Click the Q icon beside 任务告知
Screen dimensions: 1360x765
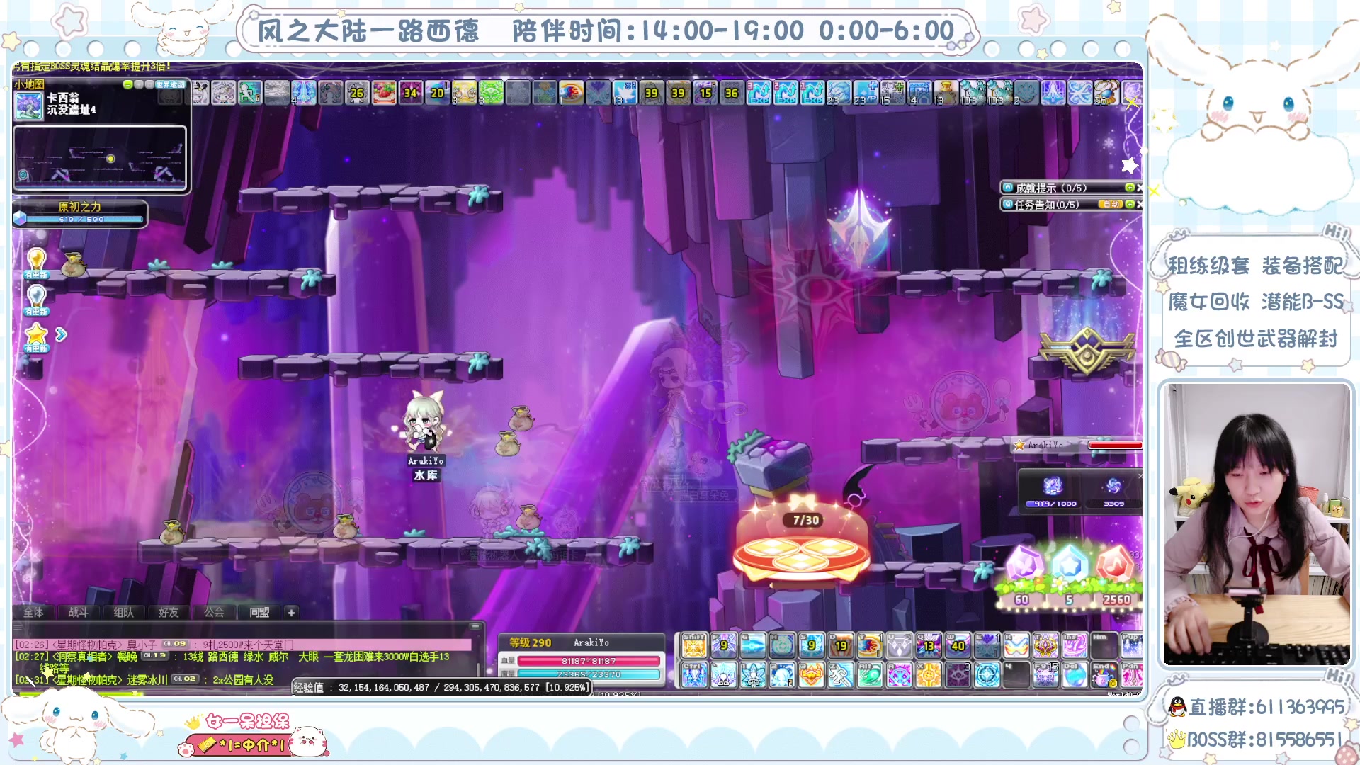pos(1007,204)
